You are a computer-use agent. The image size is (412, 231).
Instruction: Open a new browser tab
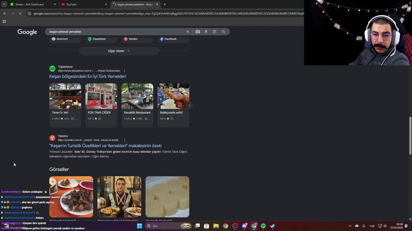click(165, 4)
